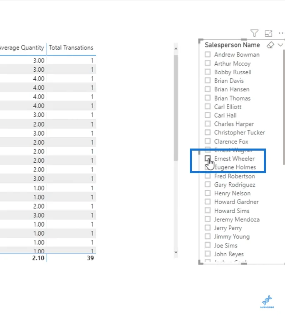Tick the Ernest Wheeler checkbox
Viewport: 285px width, 320px height.
pos(208,158)
